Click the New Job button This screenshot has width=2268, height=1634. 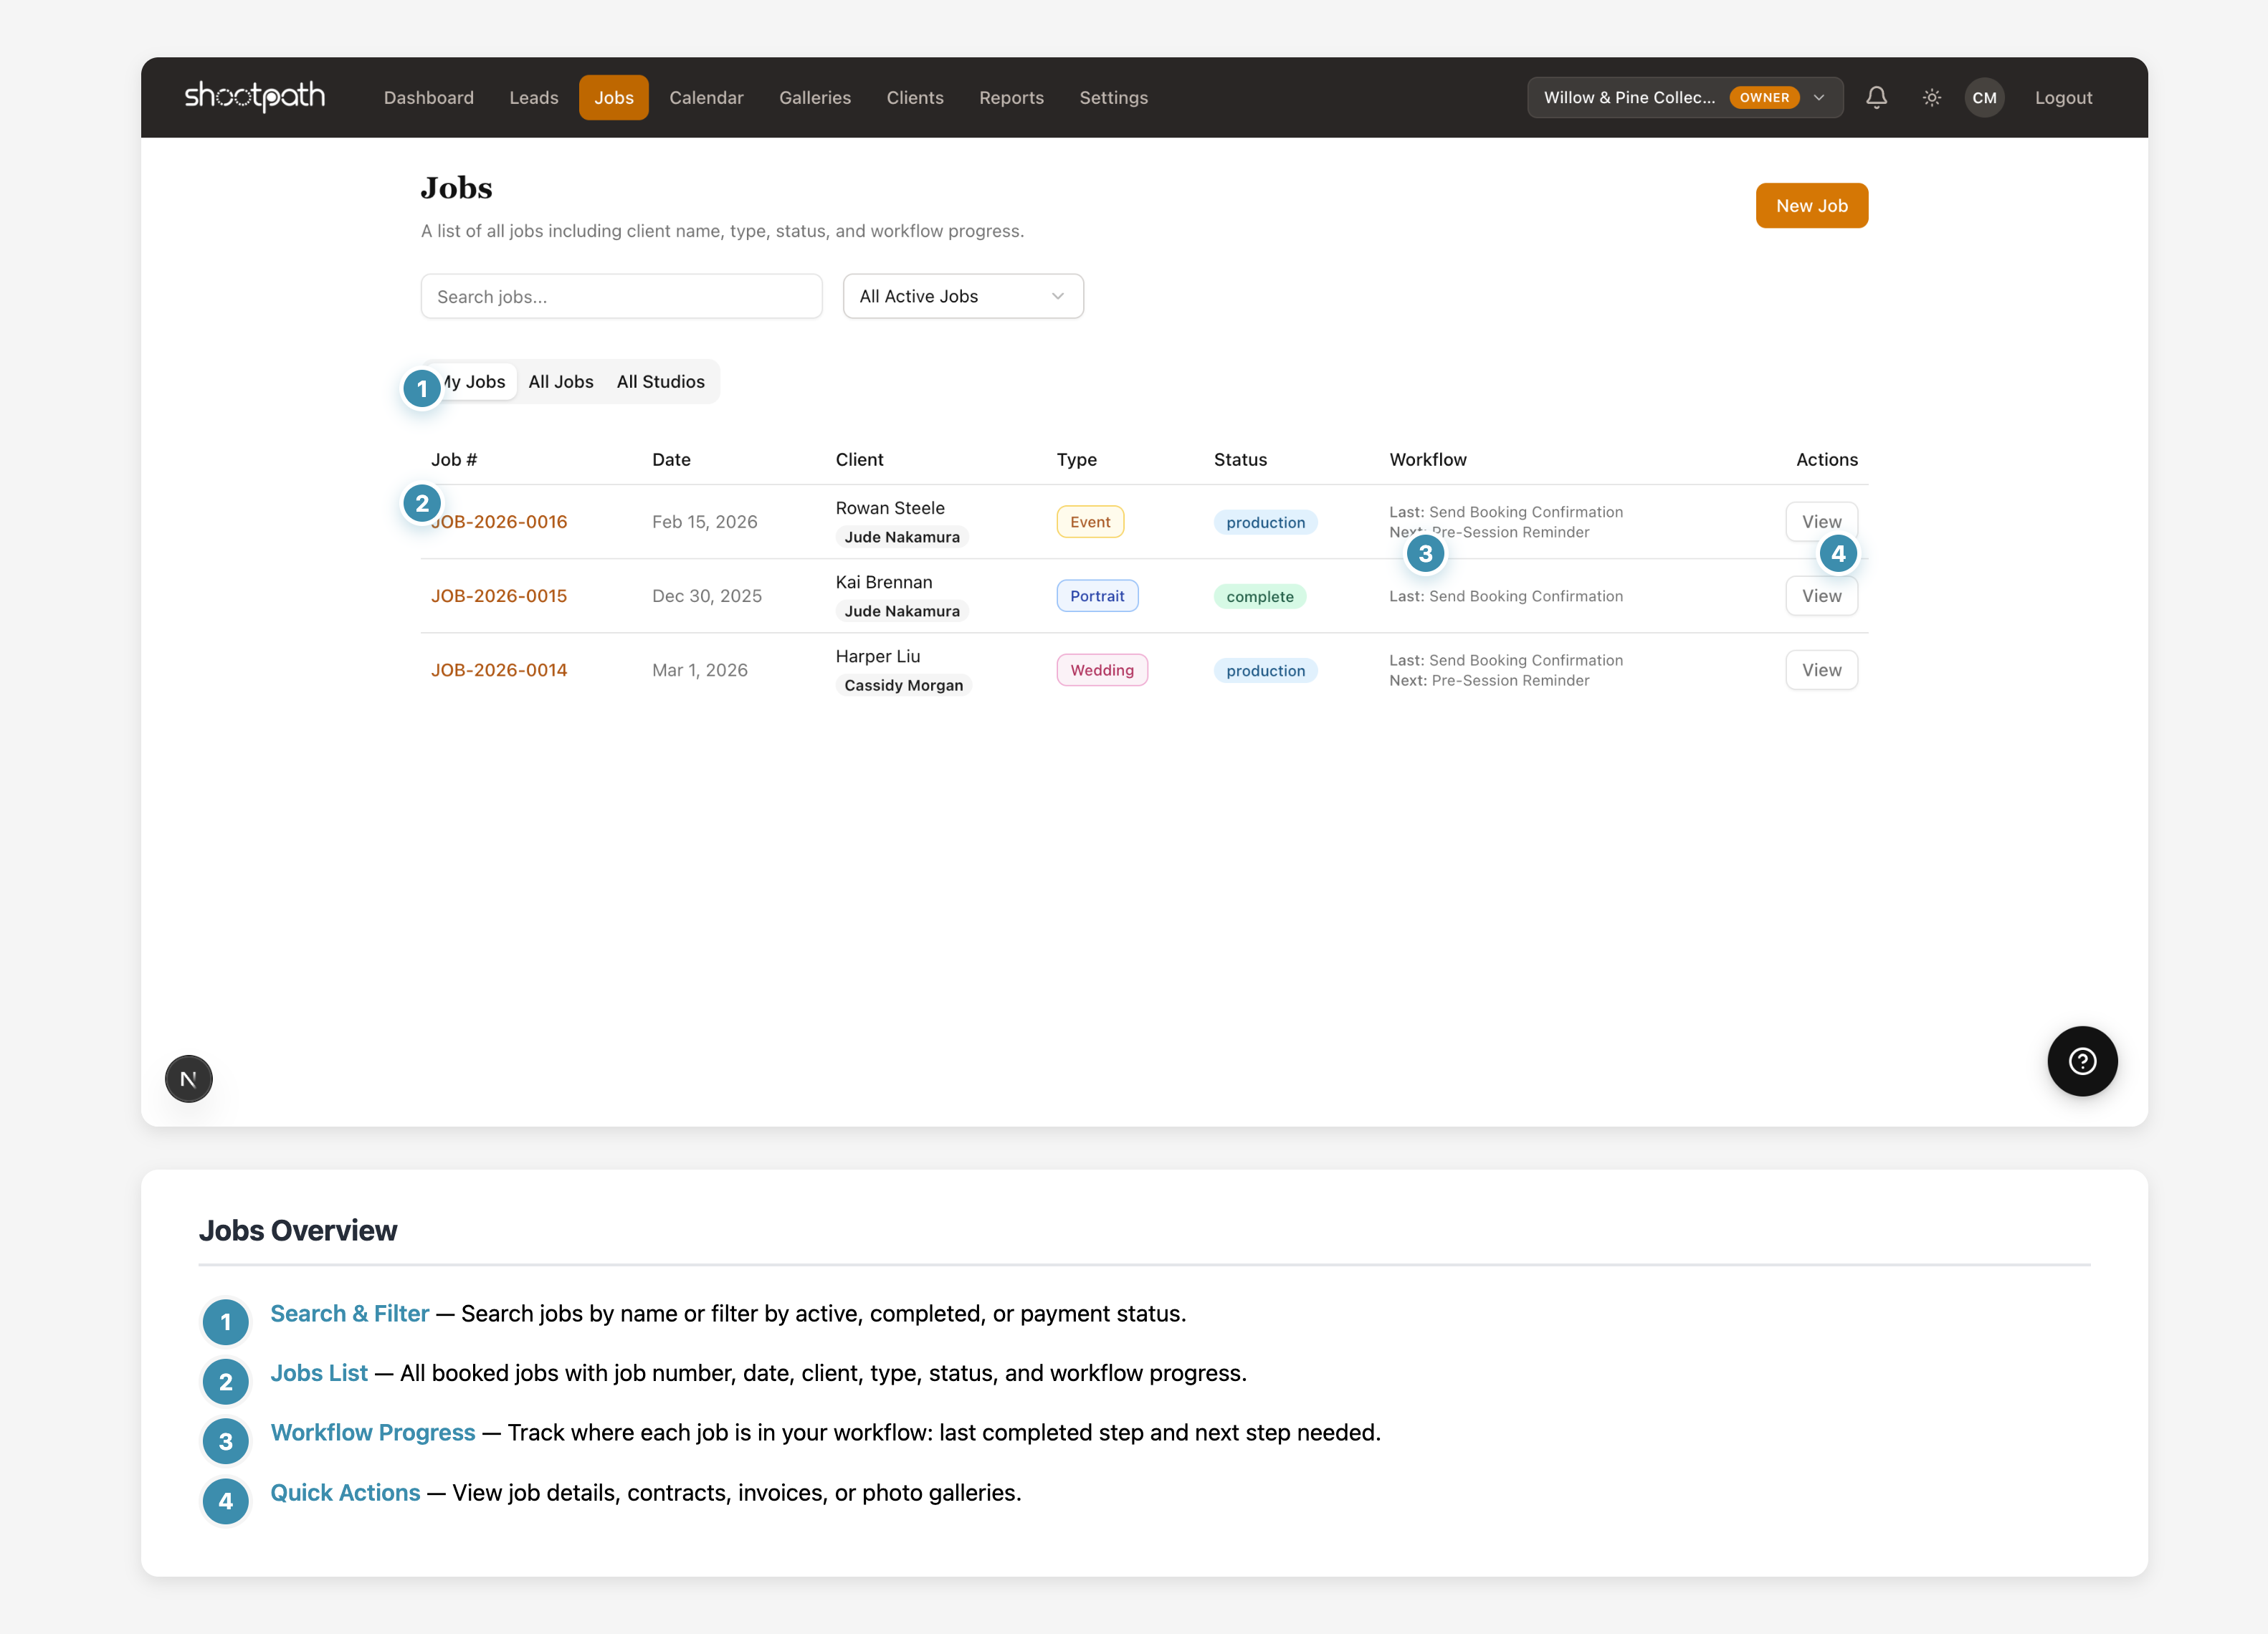[1812, 205]
